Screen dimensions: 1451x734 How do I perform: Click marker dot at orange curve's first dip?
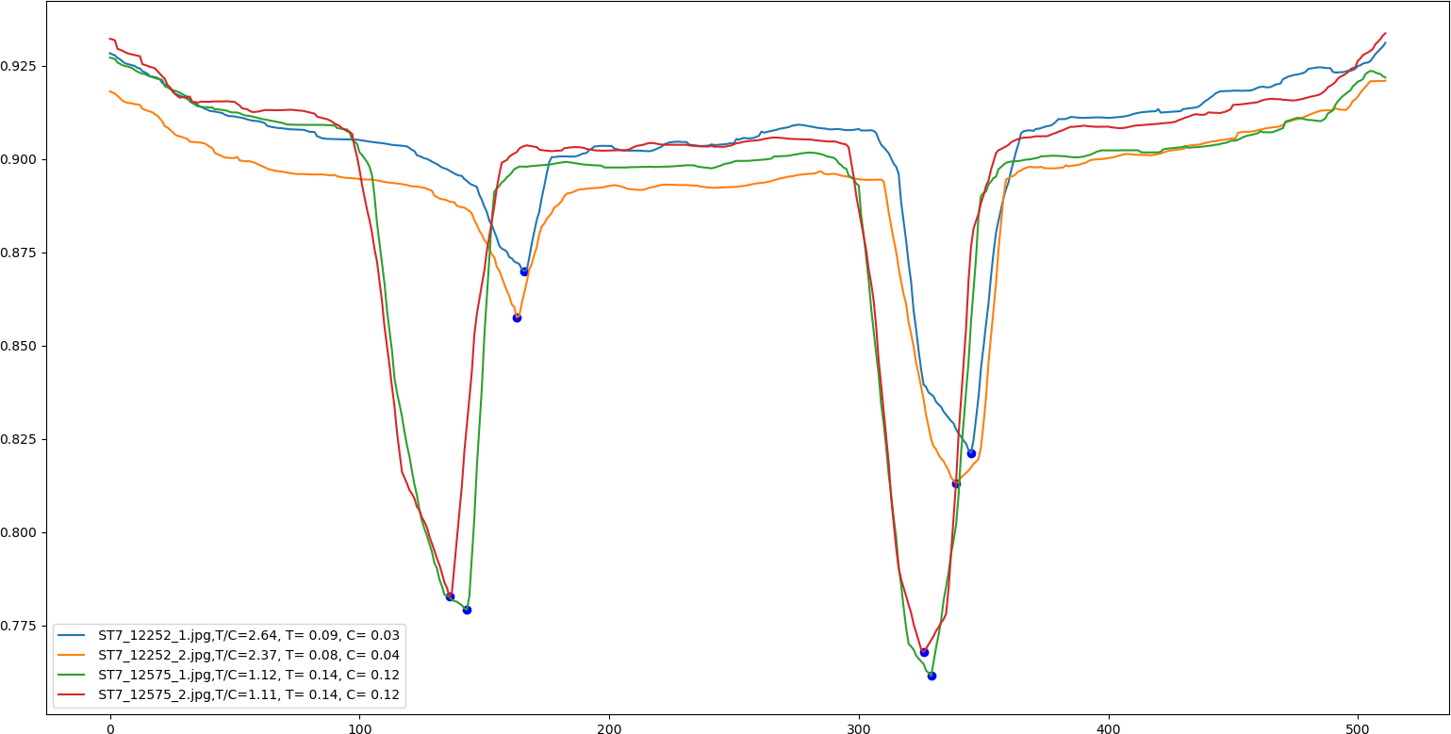517,318
